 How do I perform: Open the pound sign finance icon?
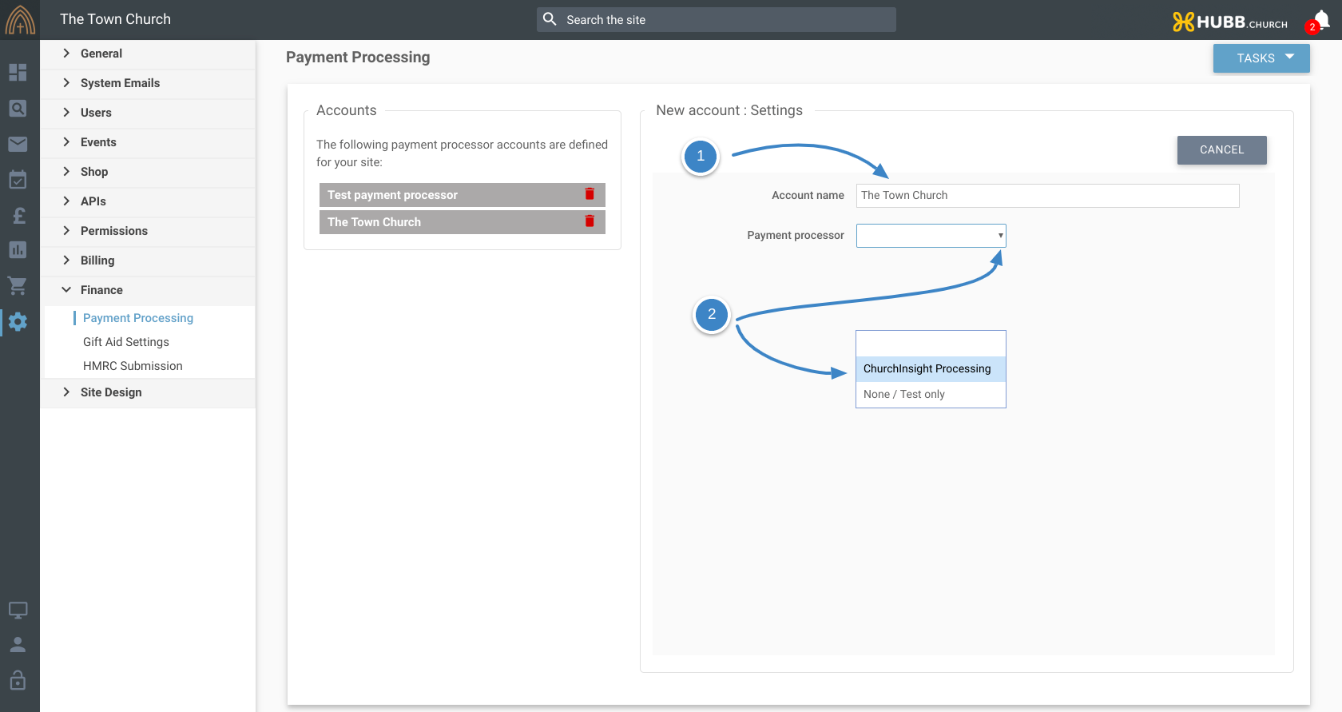pos(18,215)
